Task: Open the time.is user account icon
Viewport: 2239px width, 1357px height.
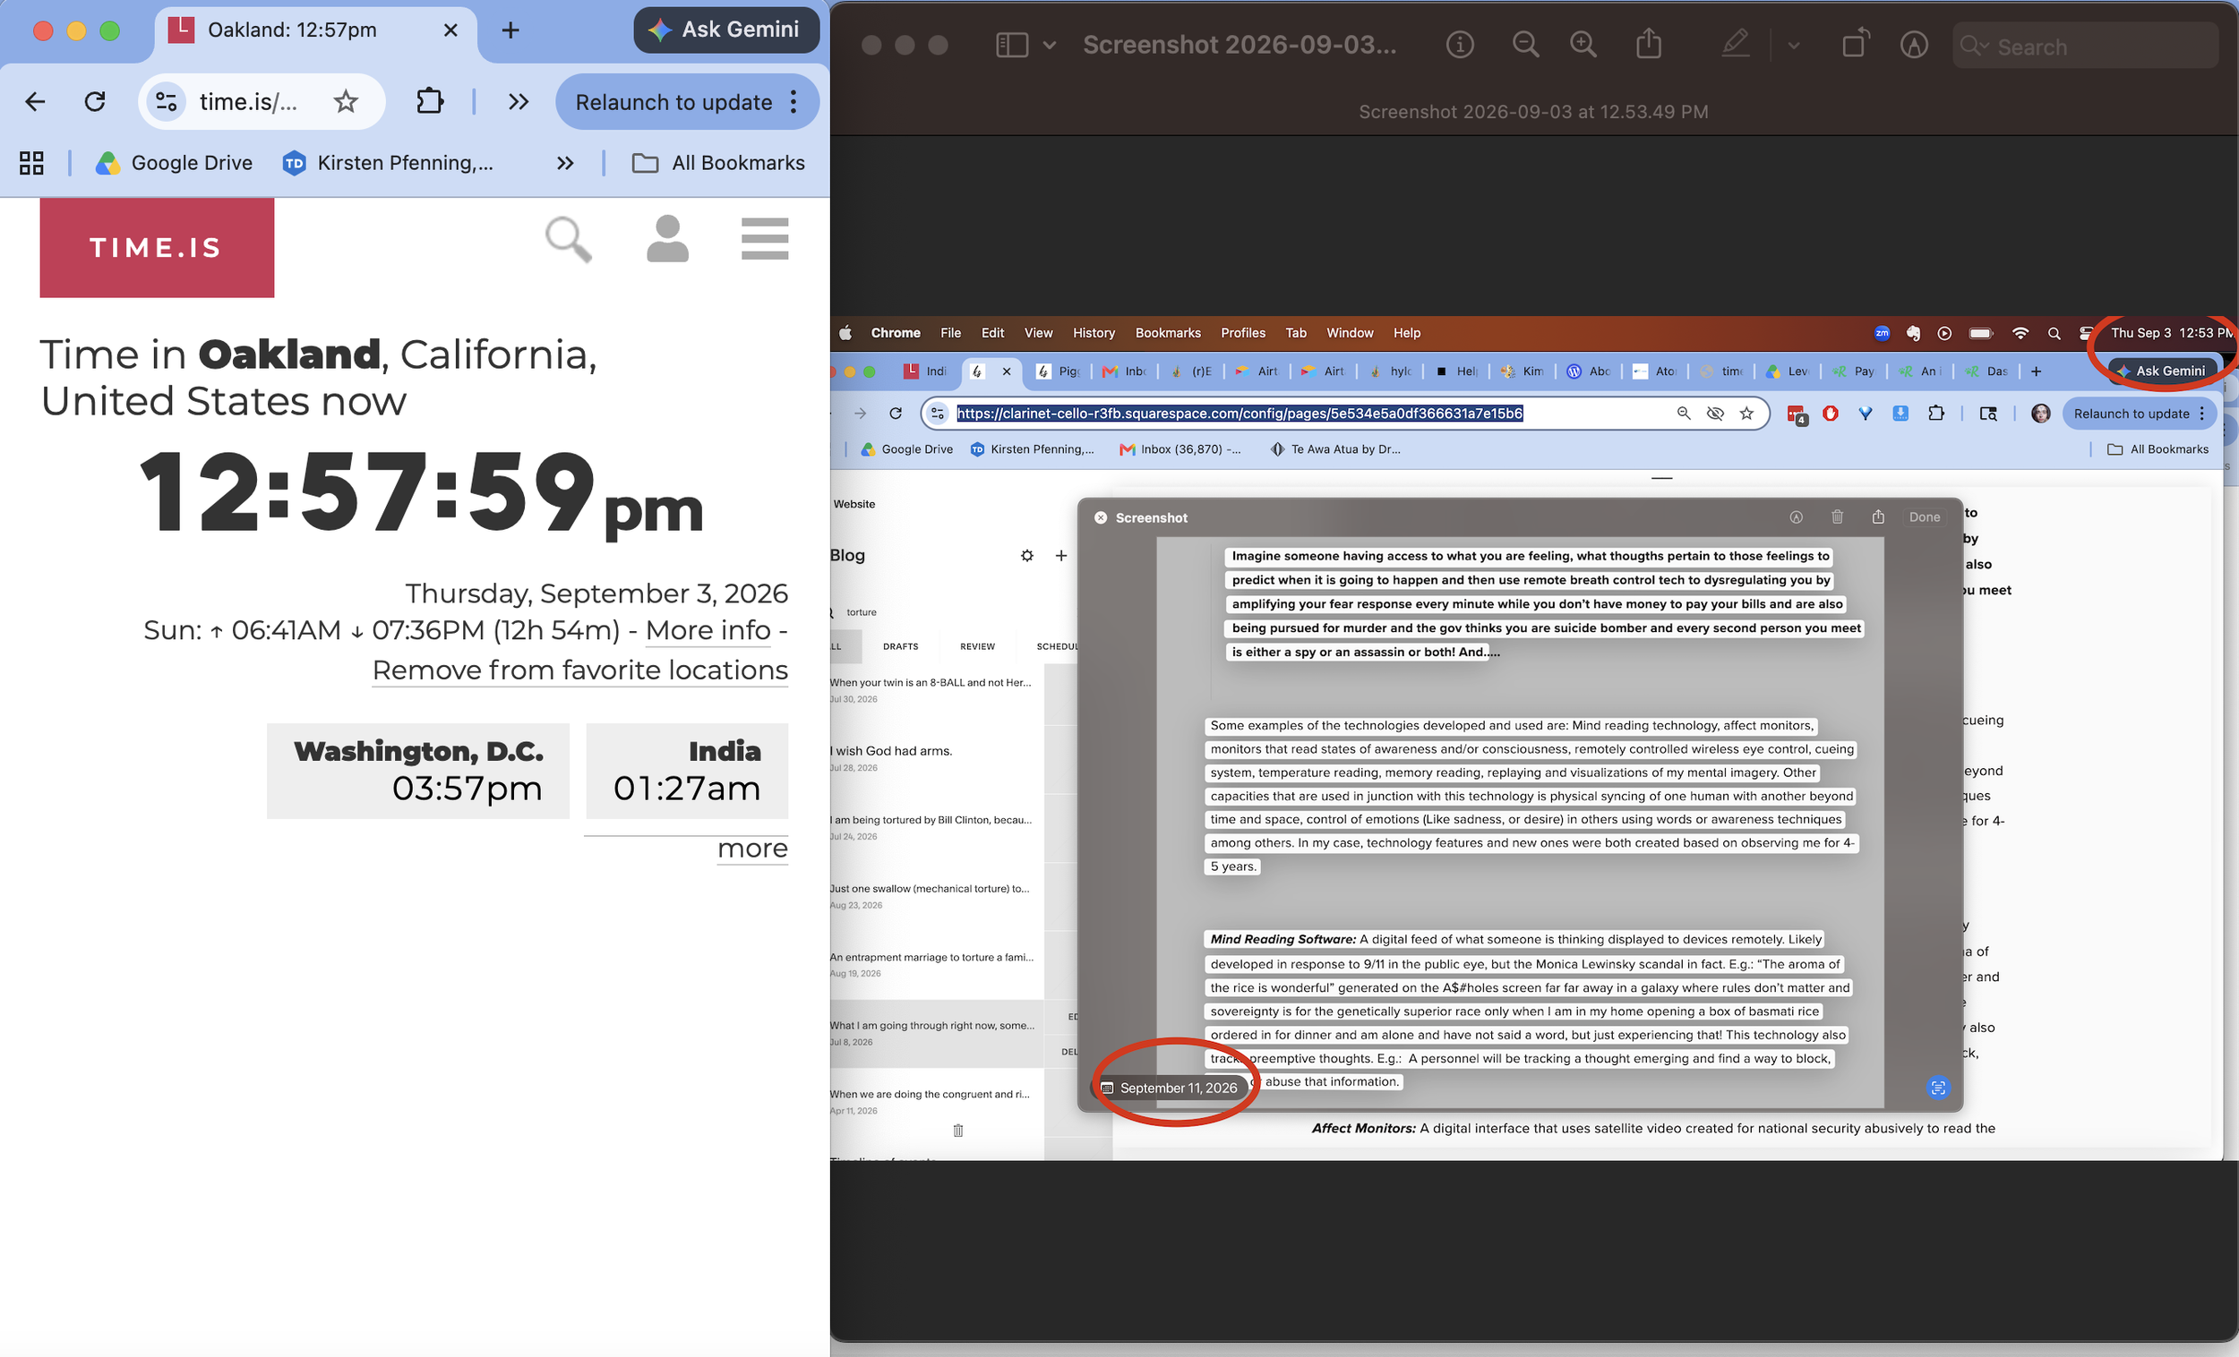Action: point(667,239)
